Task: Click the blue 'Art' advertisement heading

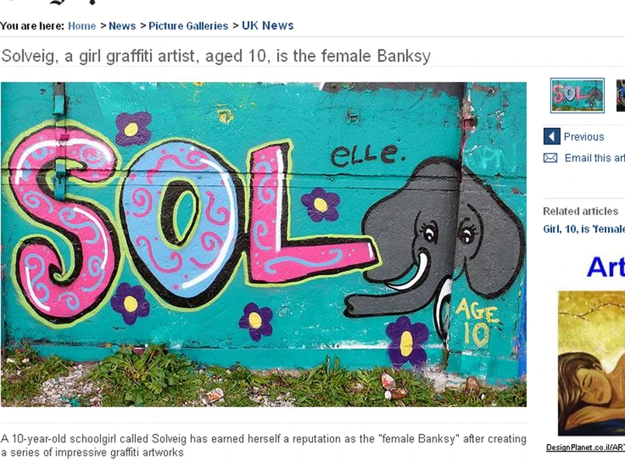Action: tap(605, 267)
